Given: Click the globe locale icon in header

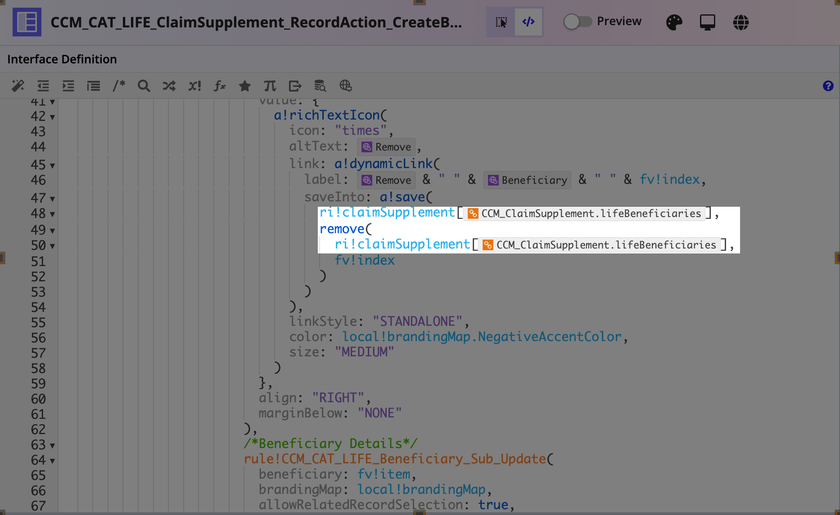Looking at the screenshot, I should [741, 22].
